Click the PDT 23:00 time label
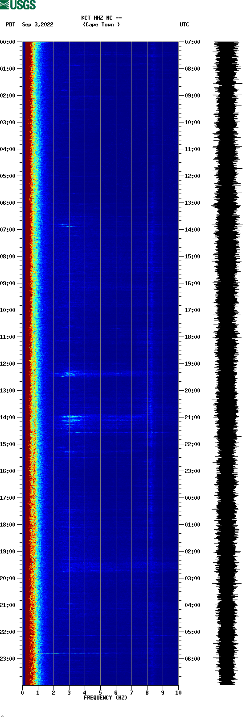Screen dimensions: 246x721 8,659
